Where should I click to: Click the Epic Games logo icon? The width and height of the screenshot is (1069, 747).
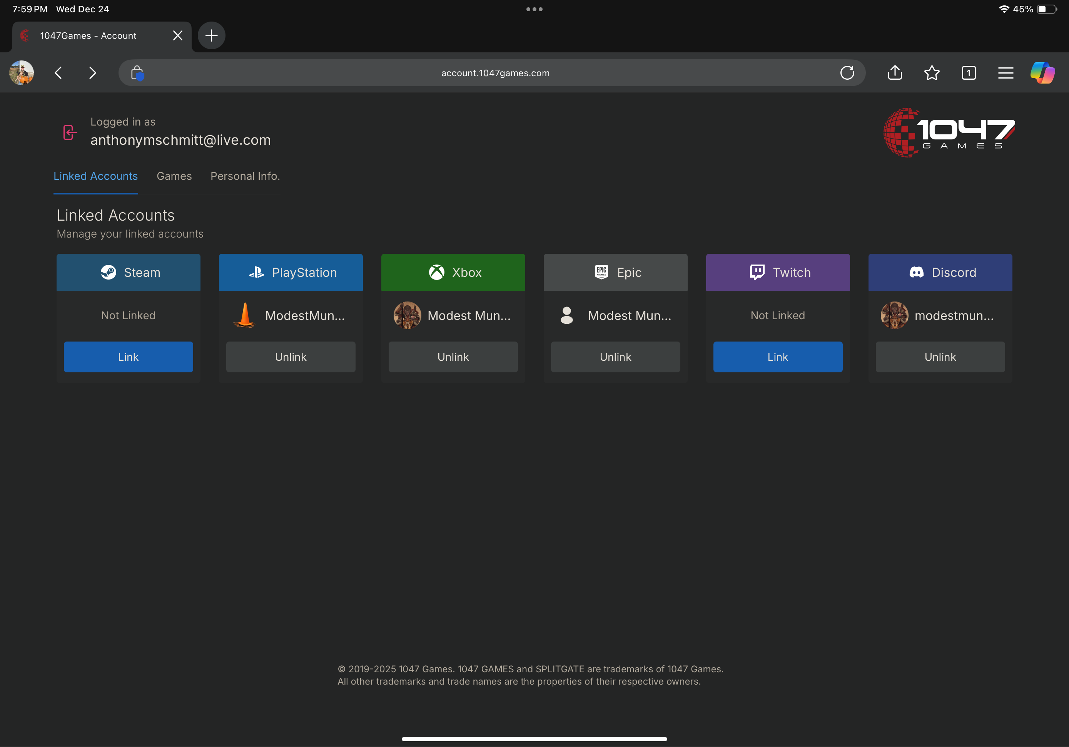(x=601, y=272)
